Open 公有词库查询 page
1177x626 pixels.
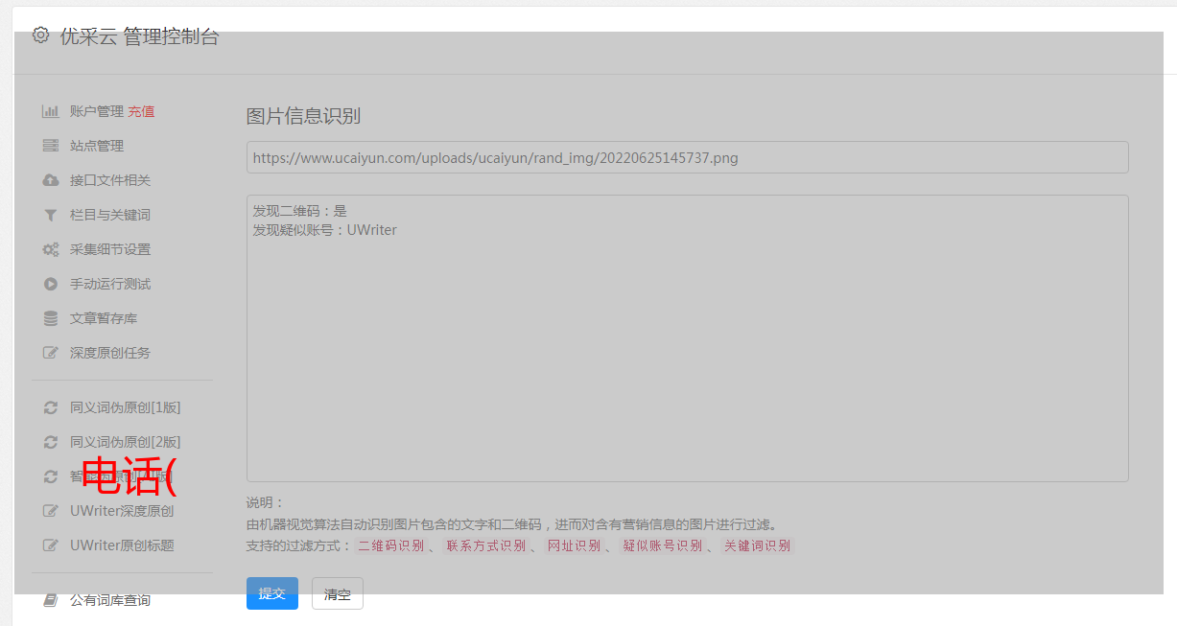tap(110, 600)
